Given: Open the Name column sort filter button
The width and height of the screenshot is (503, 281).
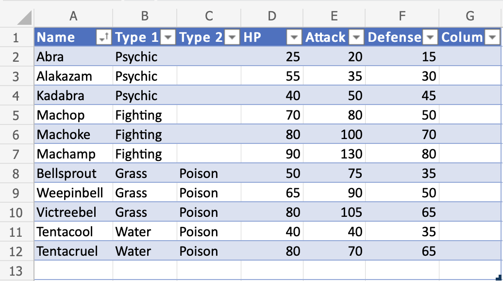Looking at the screenshot, I should pyautogui.click(x=104, y=37).
